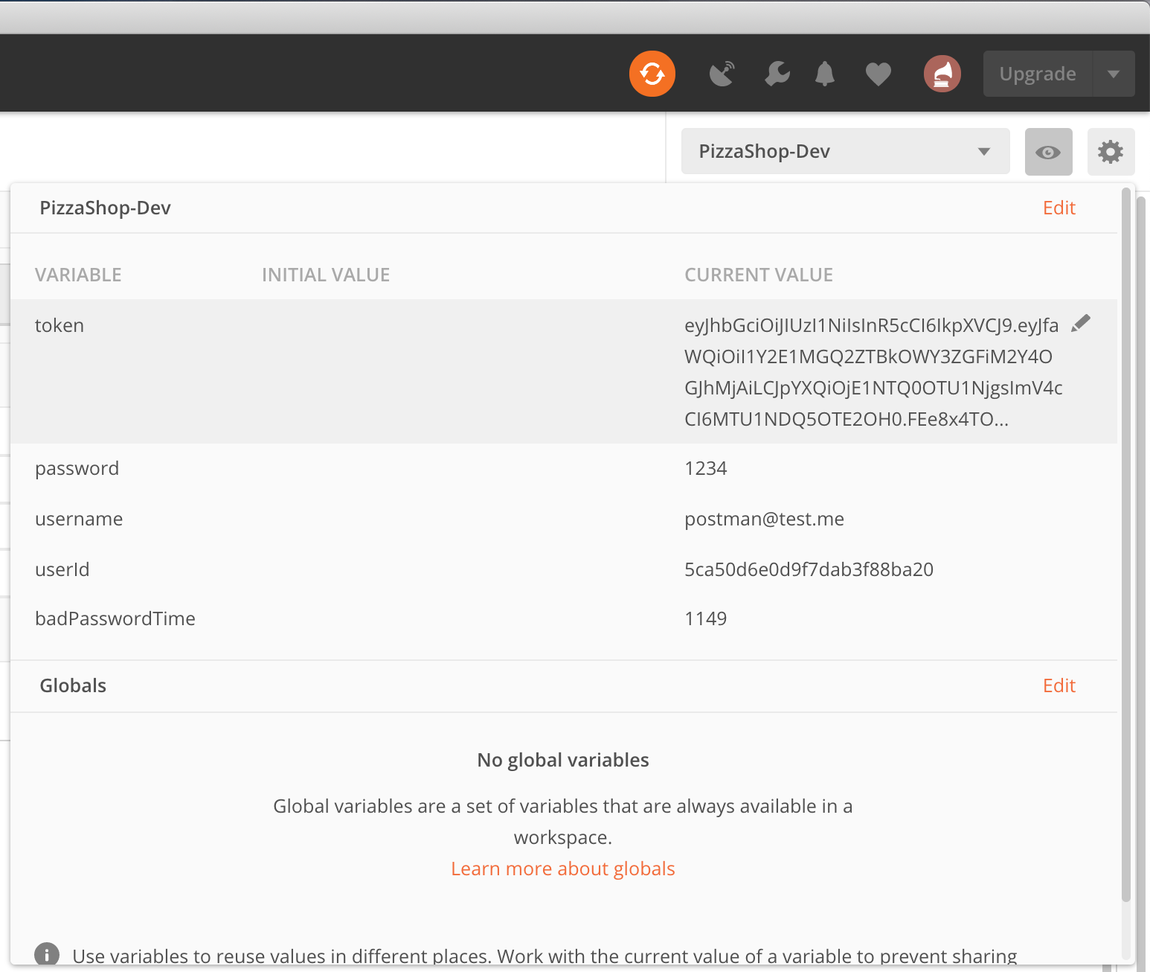Click Edit for PizzaShop-Dev environment
This screenshot has height=972, width=1150.
(1059, 208)
